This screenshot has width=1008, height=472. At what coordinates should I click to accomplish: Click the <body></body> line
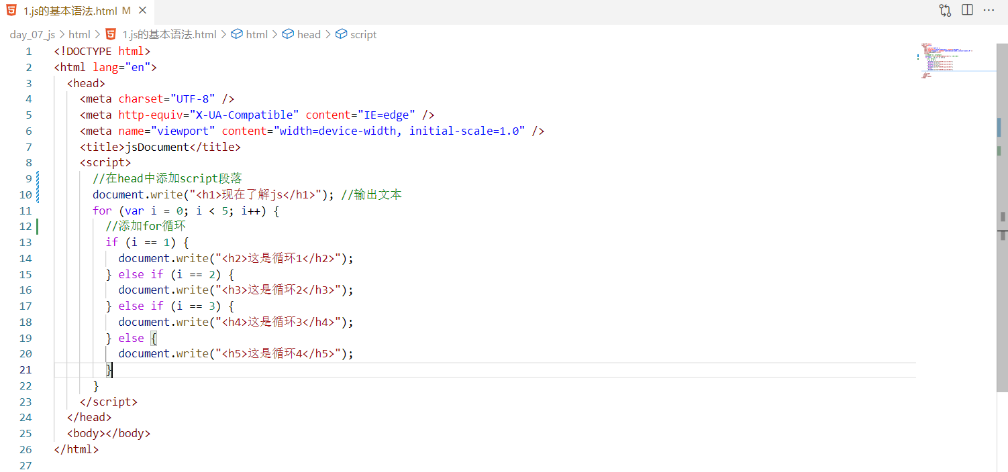pos(109,433)
